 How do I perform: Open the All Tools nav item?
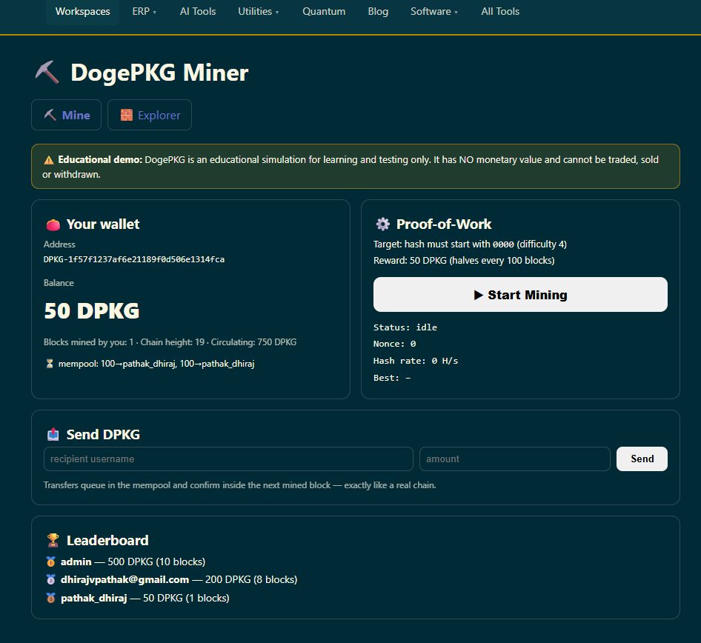tap(500, 12)
